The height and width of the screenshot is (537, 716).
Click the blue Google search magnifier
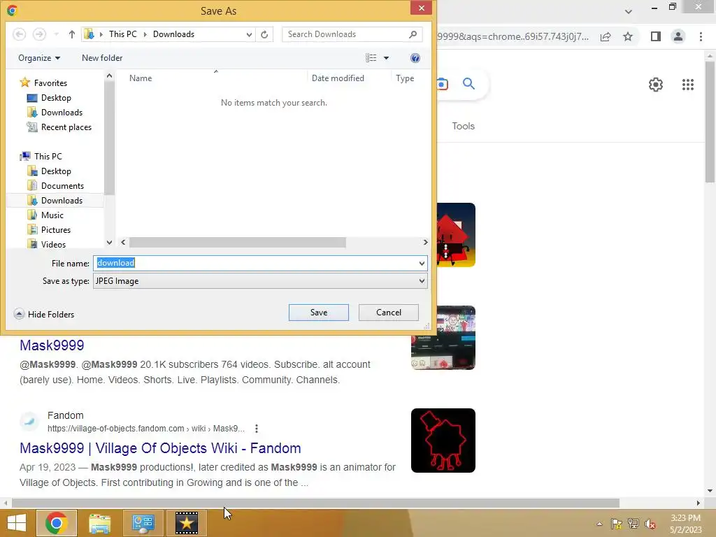coord(468,84)
